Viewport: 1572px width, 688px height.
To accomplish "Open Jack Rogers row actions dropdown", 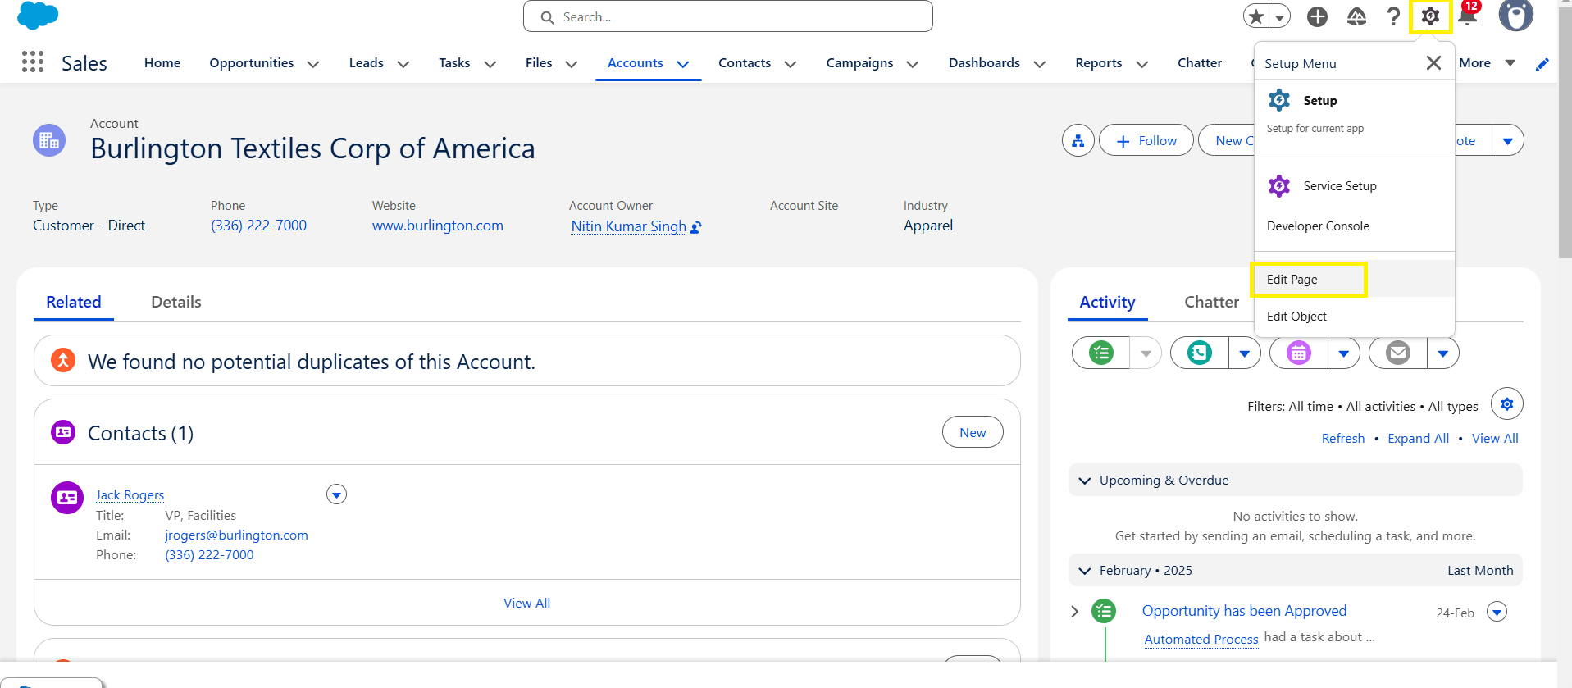I will click(x=336, y=494).
